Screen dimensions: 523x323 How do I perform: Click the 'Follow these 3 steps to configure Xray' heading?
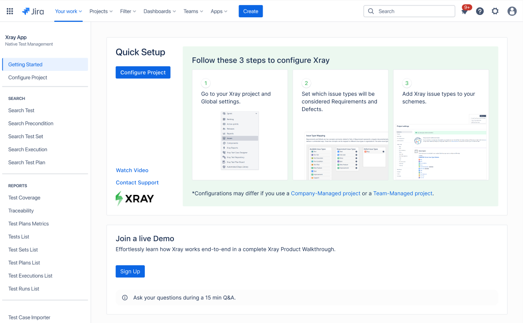(261, 60)
